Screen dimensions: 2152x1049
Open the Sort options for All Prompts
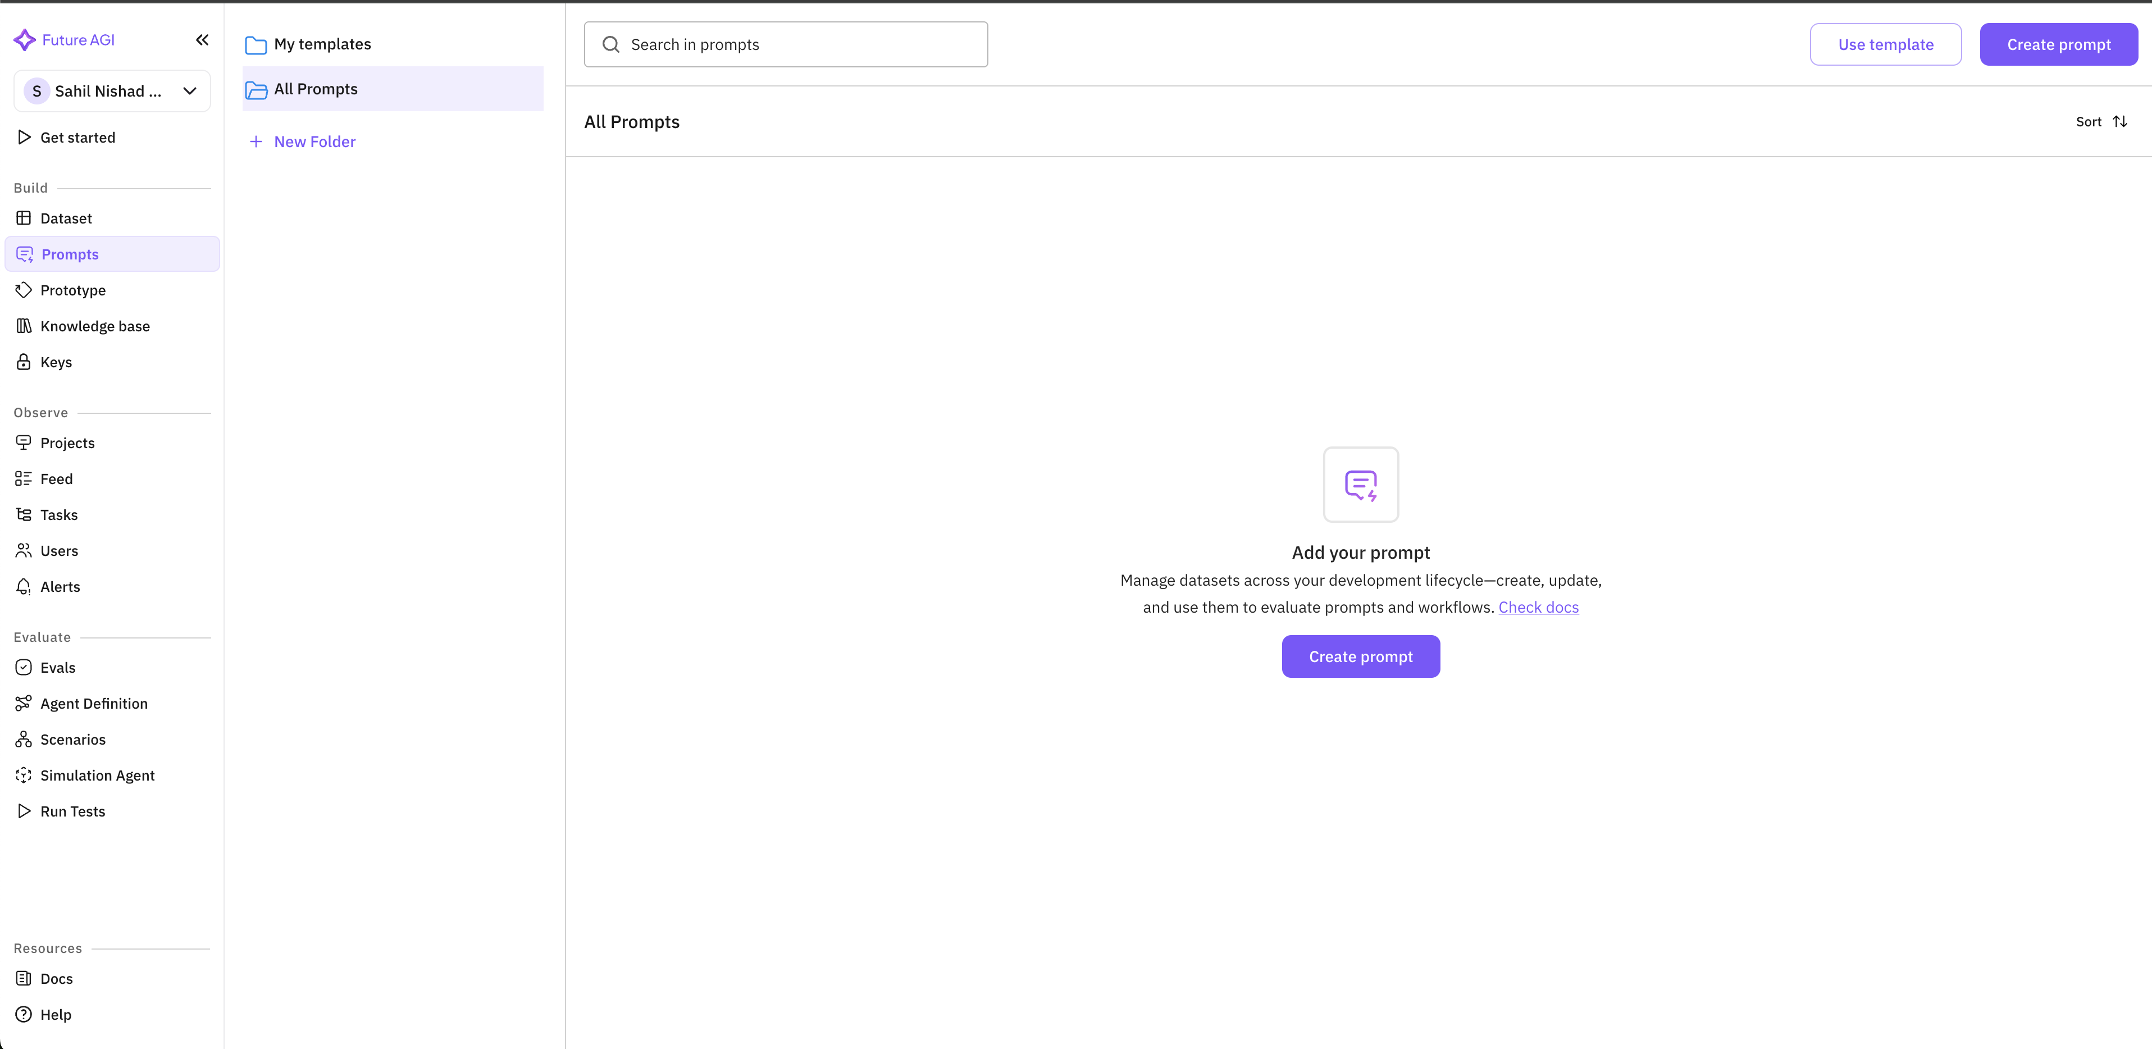click(2101, 122)
